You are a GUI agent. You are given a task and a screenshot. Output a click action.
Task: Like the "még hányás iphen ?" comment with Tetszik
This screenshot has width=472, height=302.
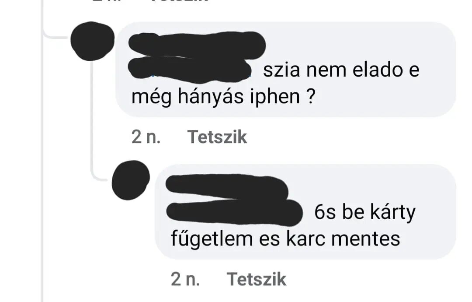pyautogui.click(x=217, y=137)
